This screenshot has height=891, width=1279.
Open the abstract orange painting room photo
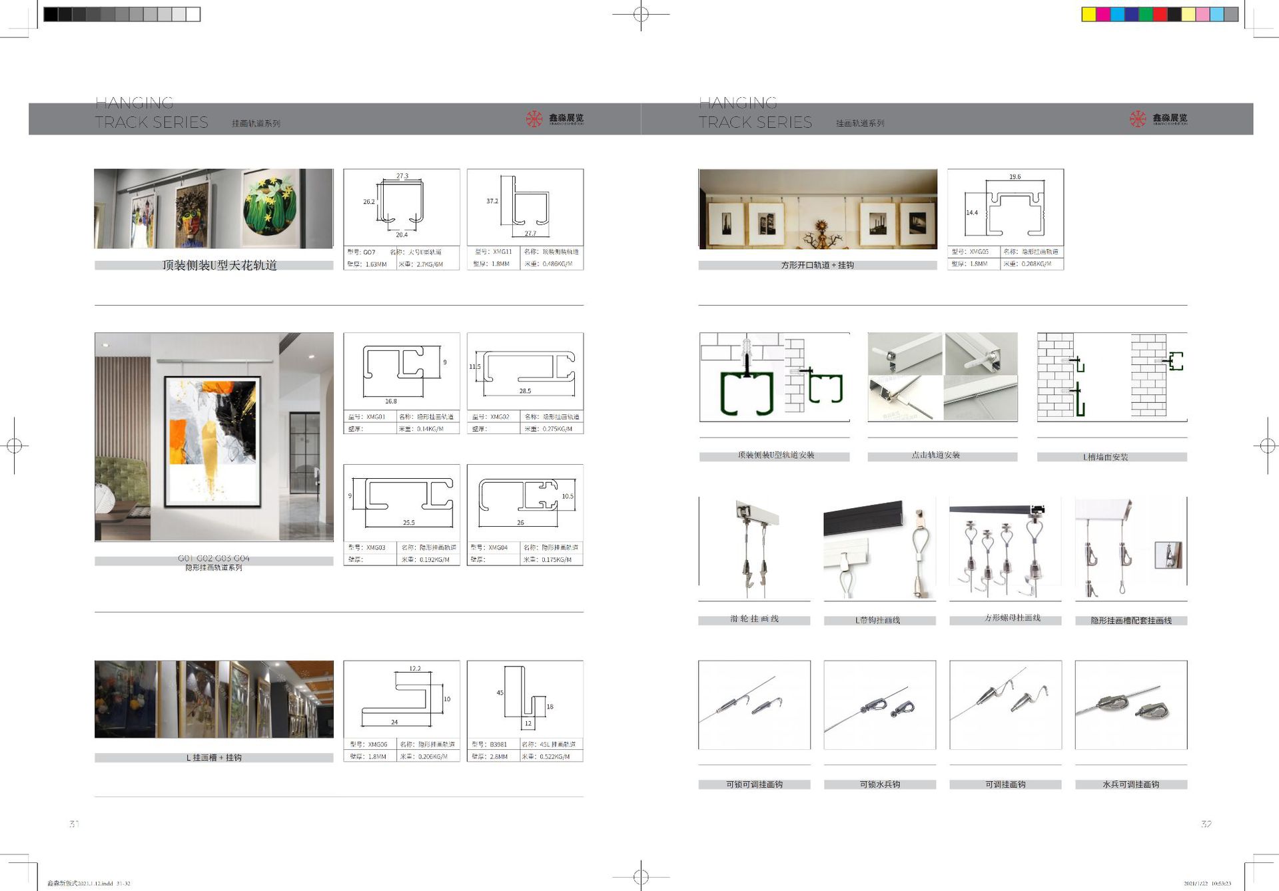[x=214, y=437]
